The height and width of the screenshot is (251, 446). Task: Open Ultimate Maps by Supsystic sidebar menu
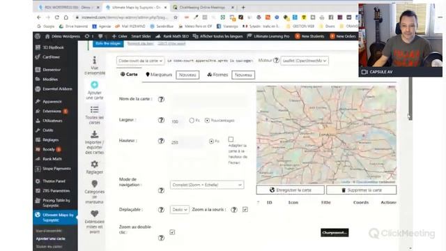tap(55, 218)
